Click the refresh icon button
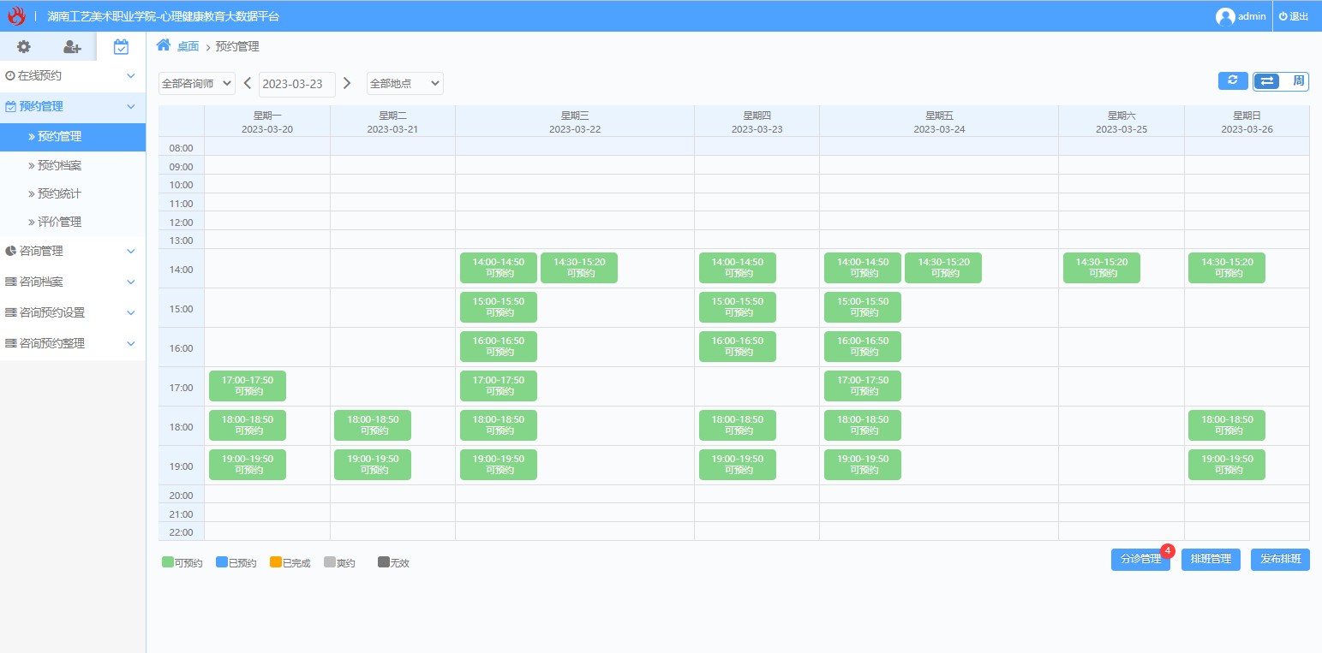This screenshot has height=653, width=1322. pos(1233,80)
